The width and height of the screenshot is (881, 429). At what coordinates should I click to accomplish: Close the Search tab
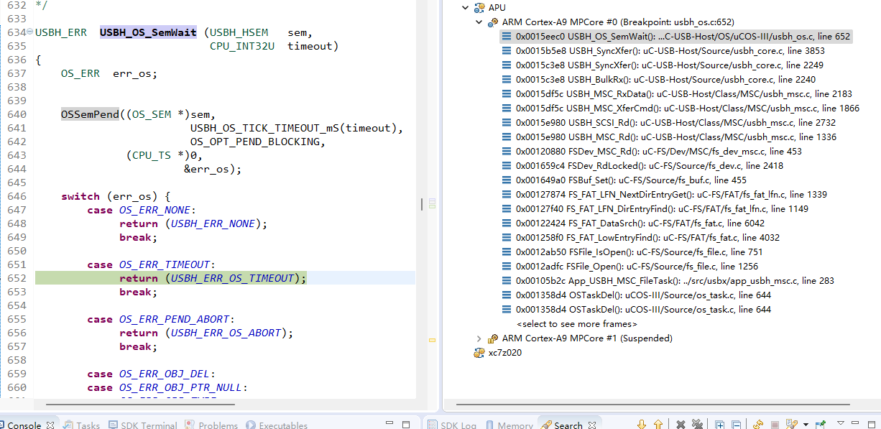tap(592, 425)
